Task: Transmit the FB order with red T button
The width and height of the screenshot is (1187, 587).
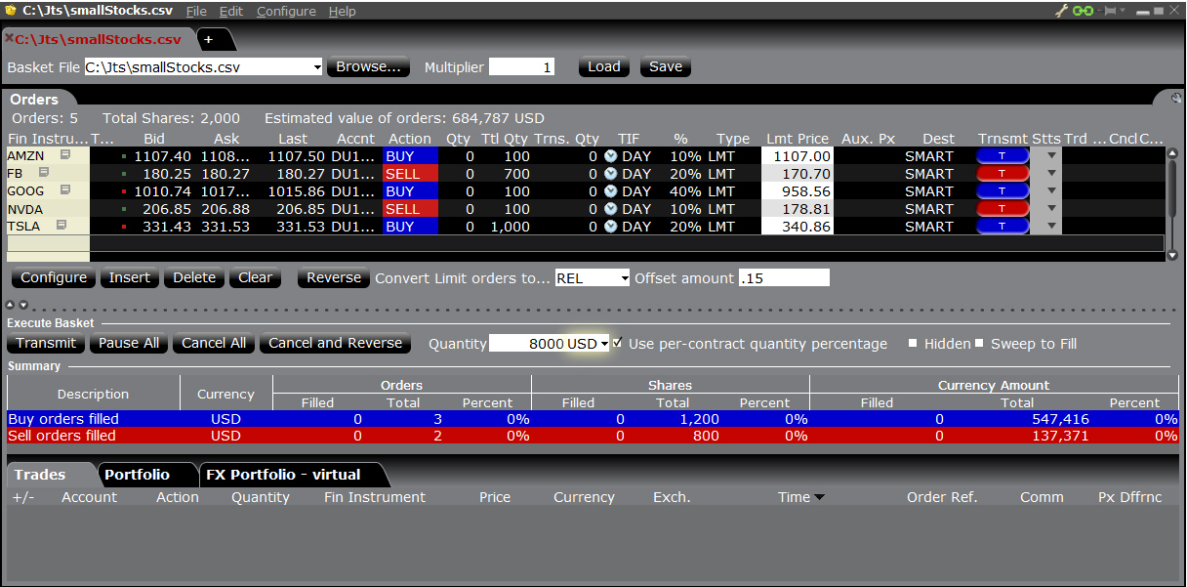Action: pos(1003,174)
